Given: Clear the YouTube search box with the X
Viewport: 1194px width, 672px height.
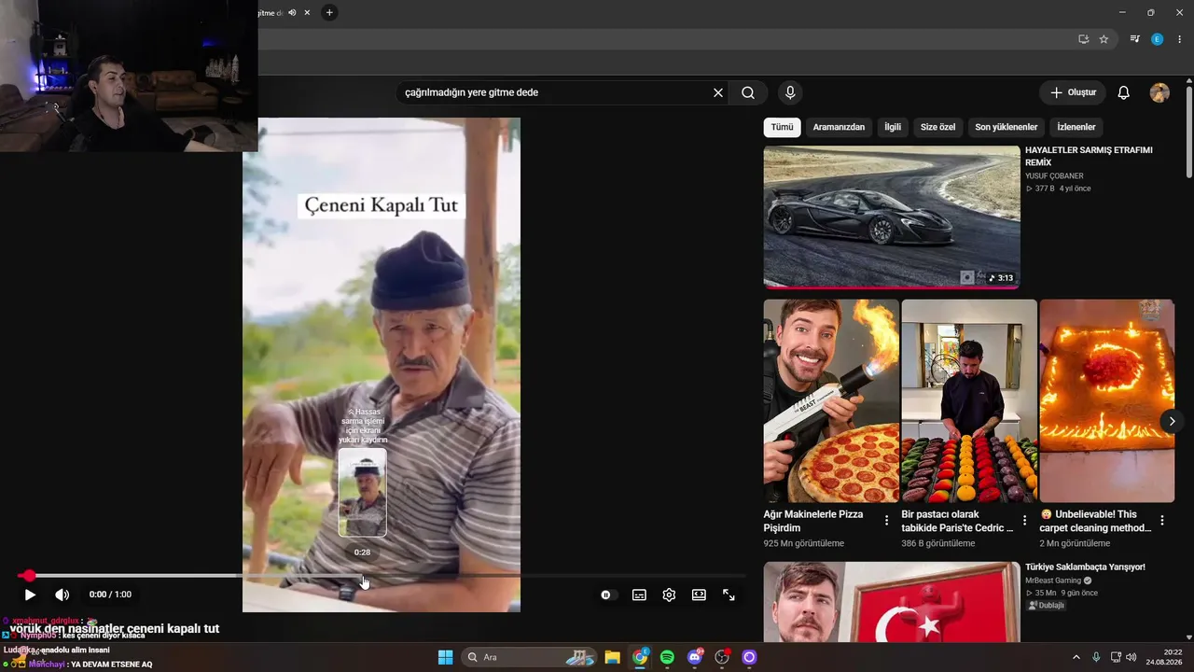Looking at the screenshot, I should click(718, 92).
